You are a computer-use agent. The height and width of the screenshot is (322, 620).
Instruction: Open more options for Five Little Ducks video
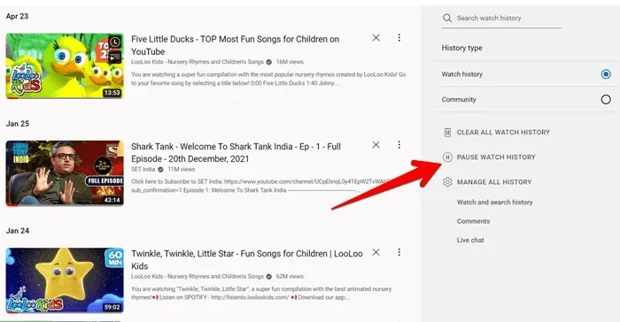[399, 37]
